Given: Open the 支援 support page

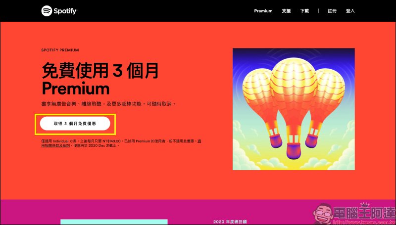Looking at the screenshot, I should tap(286, 11).
